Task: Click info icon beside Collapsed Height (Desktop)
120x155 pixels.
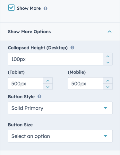Action: click(x=72, y=47)
